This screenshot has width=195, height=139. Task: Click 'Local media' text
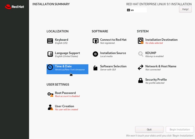pos(106,56)
